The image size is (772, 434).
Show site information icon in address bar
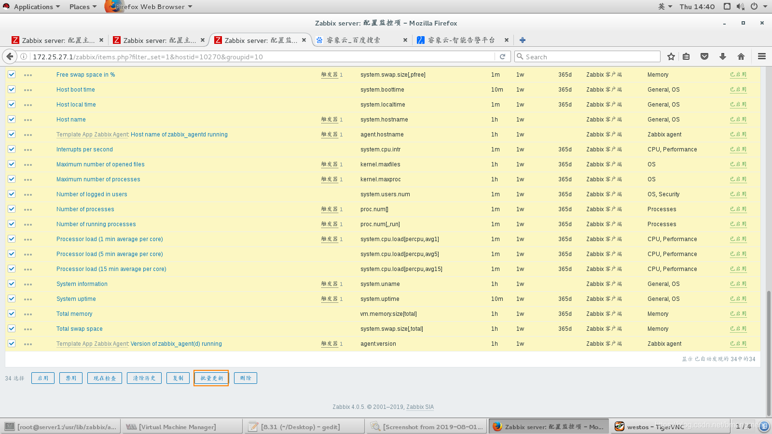coord(23,56)
